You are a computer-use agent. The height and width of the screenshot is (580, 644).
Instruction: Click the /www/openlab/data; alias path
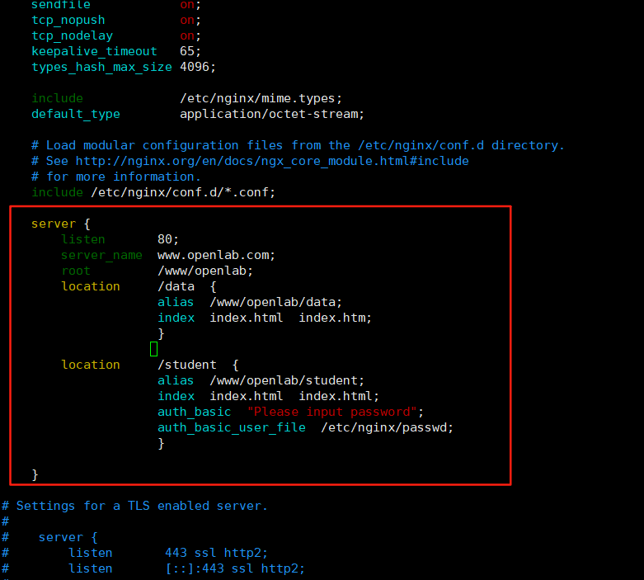(x=275, y=302)
